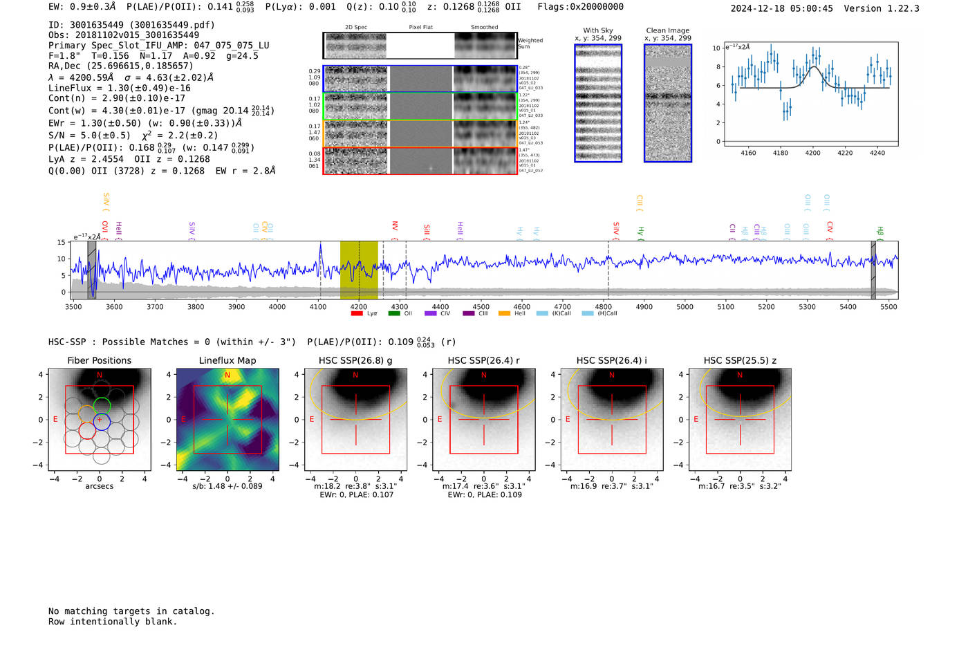Select the blue-bordered 2D spectrum row

[x=420, y=79]
